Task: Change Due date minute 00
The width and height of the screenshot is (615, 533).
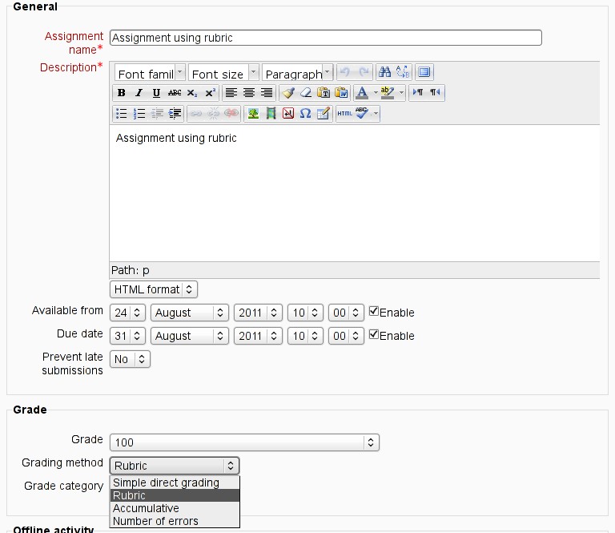Action: tap(346, 336)
